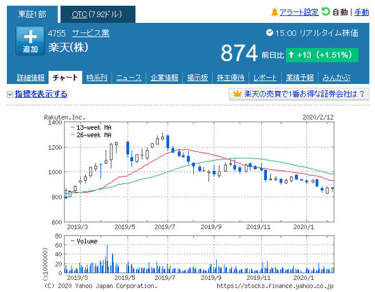Click the green refresh icon
375x292 pixels.
(325, 11)
